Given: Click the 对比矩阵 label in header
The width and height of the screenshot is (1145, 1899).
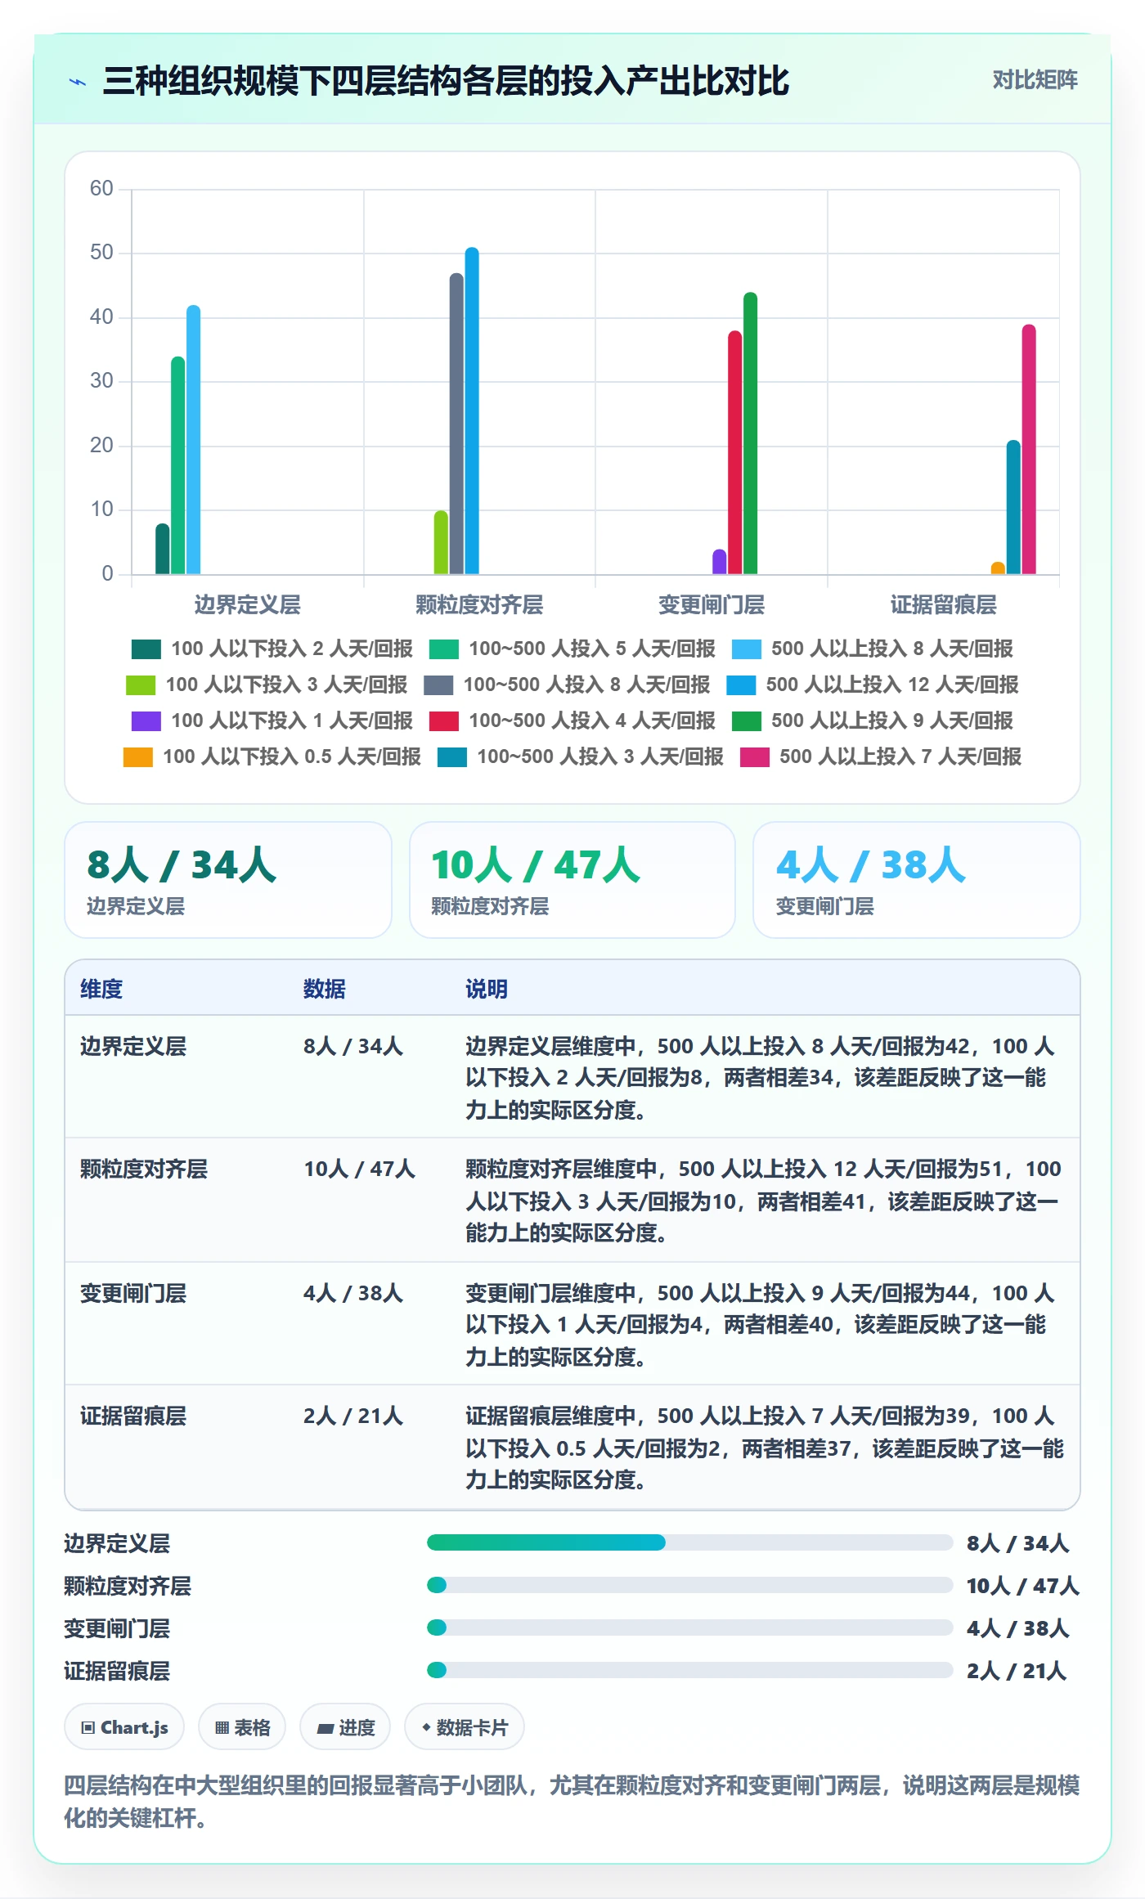Looking at the screenshot, I should click(1035, 79).
